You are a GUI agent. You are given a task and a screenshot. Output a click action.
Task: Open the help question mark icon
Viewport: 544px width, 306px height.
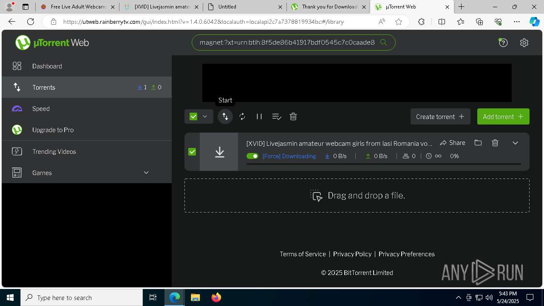(x=503, y=42)
